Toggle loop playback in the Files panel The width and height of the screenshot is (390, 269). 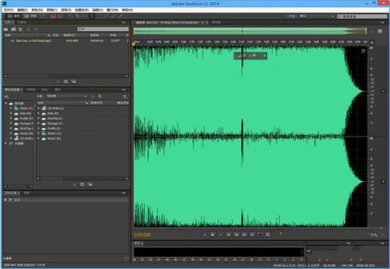[66, 81]
